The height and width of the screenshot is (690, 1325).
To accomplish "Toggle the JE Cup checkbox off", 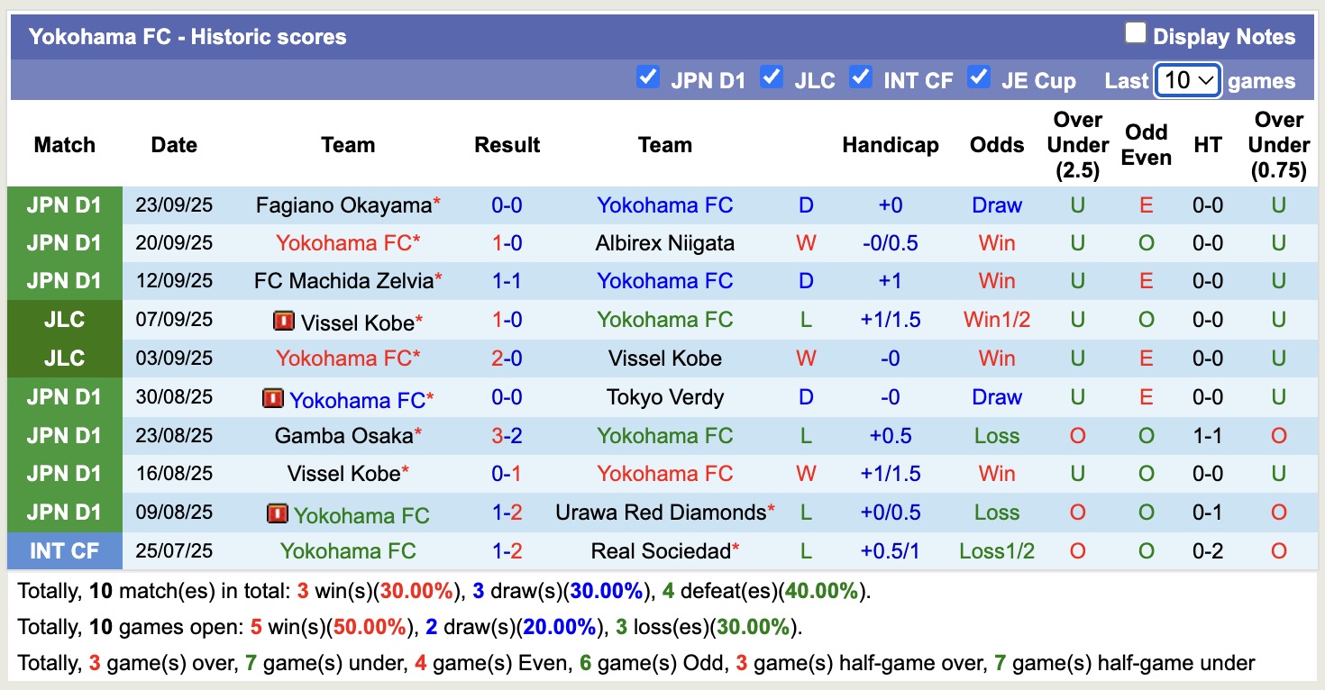I will (x=978, y=78).
